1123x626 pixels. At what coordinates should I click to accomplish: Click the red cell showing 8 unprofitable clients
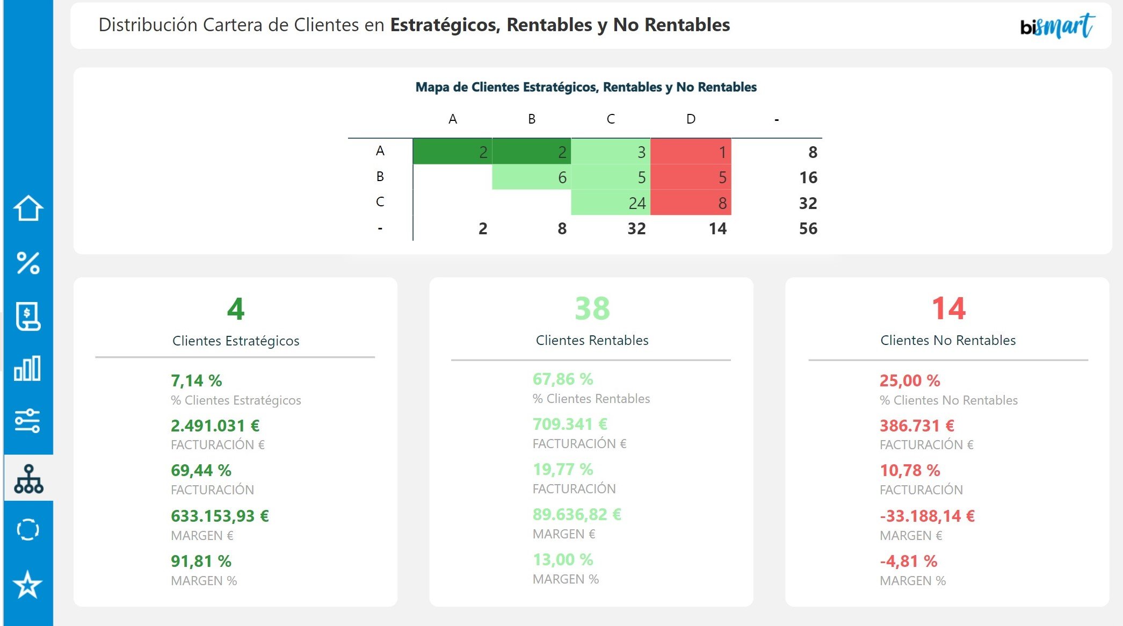[x=691, y=203]
